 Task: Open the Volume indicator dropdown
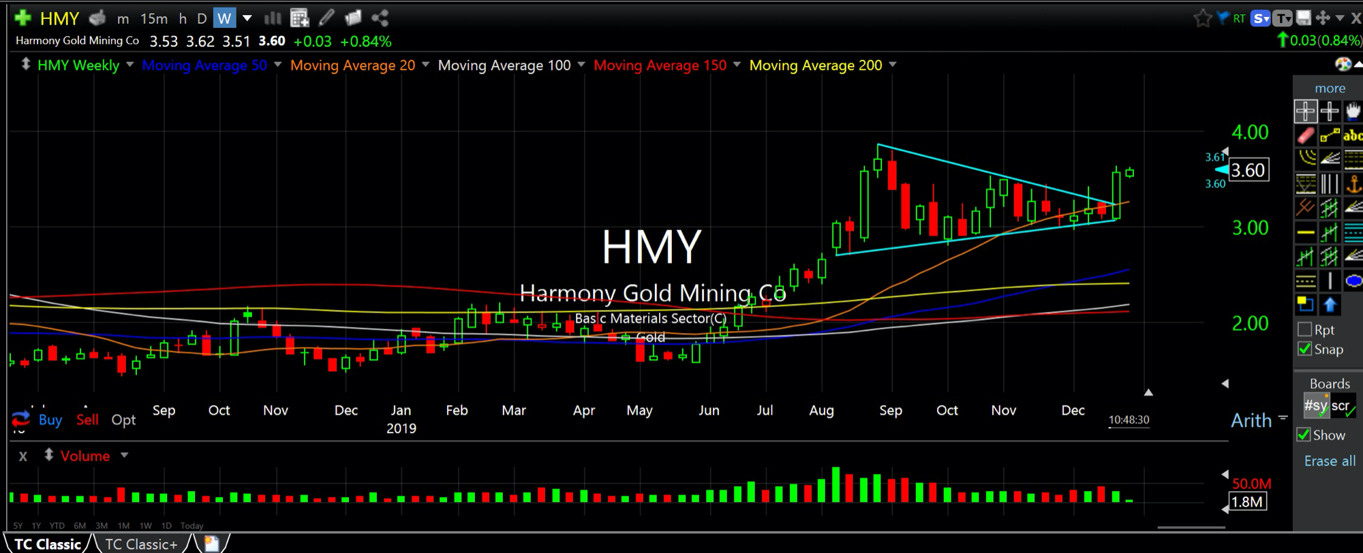tap(124, 456)
